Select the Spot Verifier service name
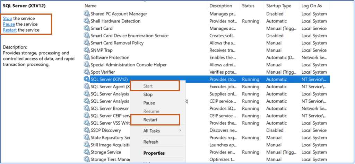This screenshot has width=355, height=164. click(103, 72)
